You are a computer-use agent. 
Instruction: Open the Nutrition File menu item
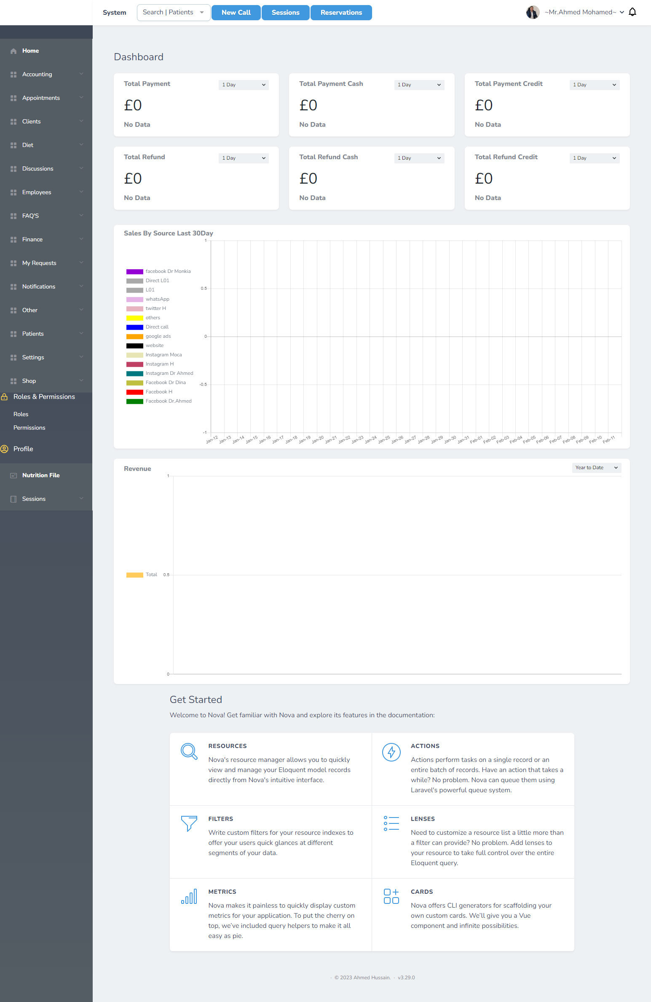tap(41, 475)
